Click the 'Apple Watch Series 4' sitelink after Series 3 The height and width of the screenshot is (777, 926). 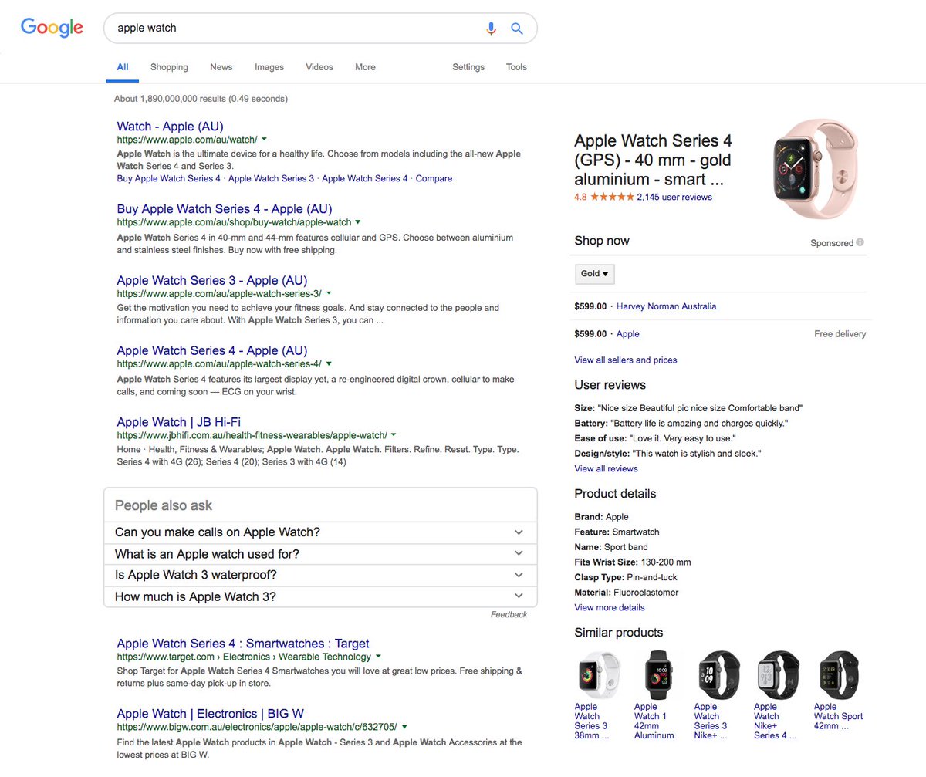(365, 178)
